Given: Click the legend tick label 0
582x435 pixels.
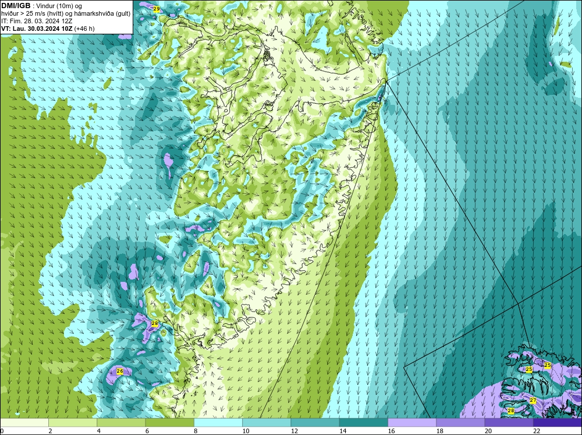Looking at the screenshot, I should click(x=2, y=431).
